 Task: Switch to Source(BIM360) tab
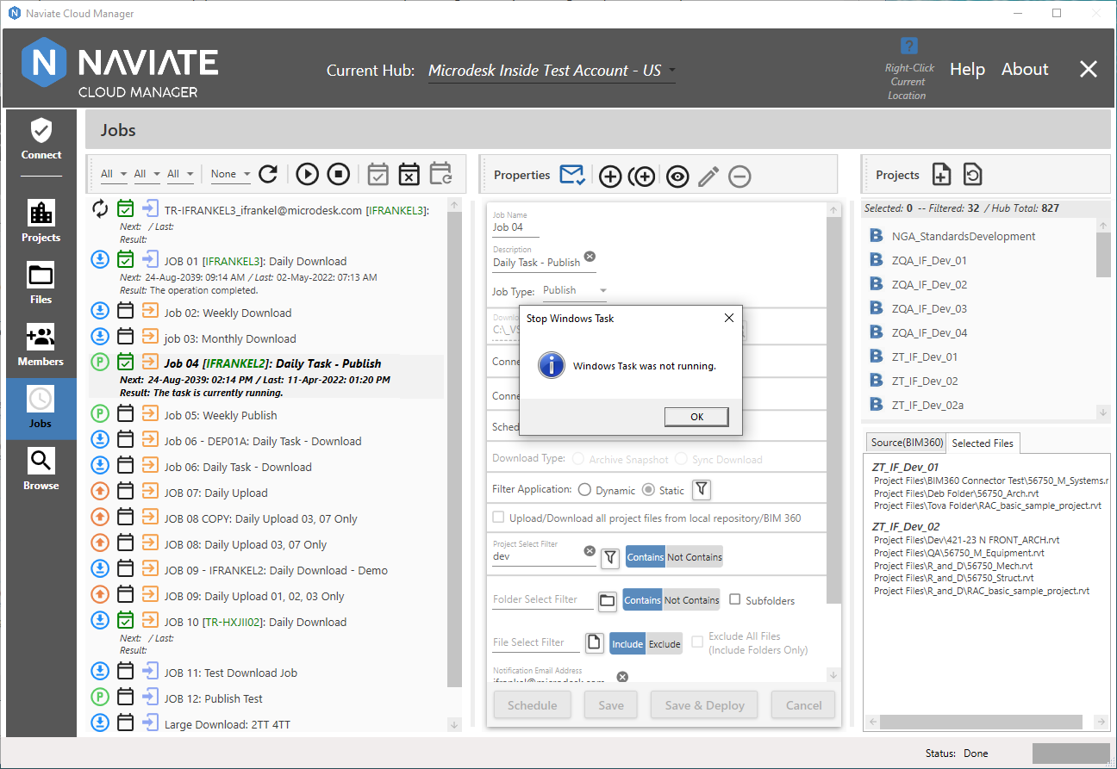tap(907, 443)
